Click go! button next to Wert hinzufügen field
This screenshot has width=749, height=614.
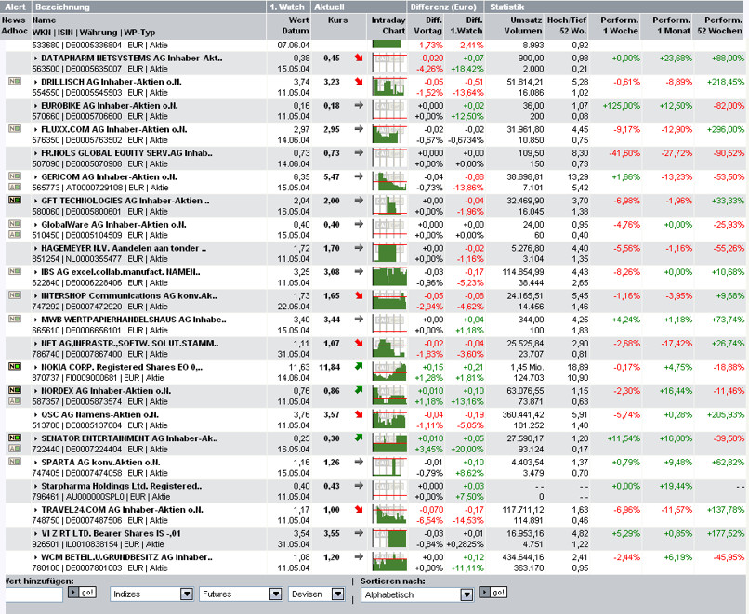(x=82, y=593)
